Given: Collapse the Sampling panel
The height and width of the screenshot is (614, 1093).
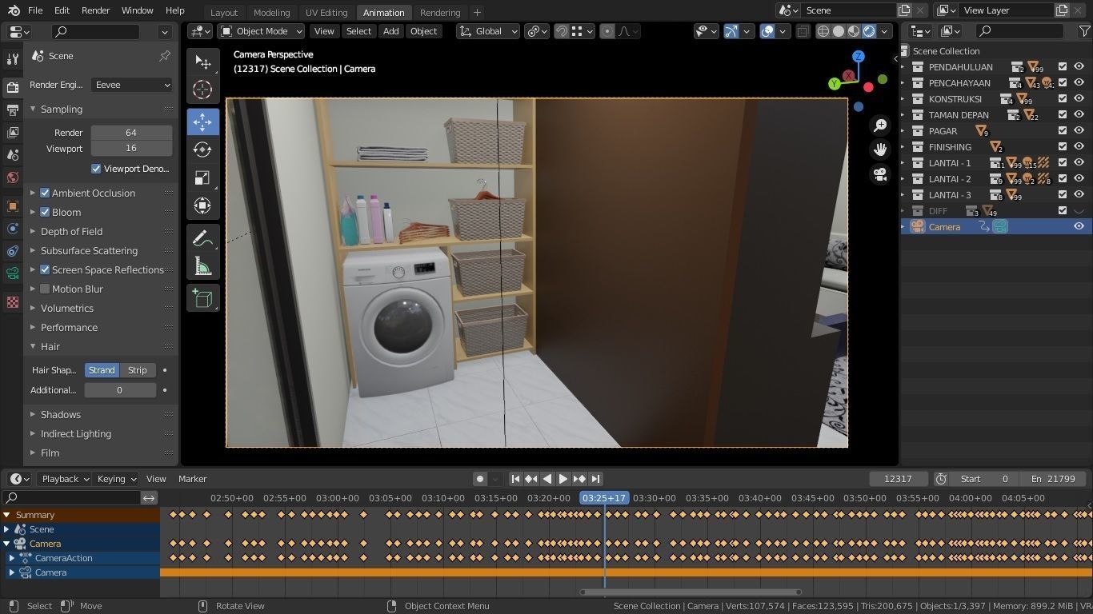Looking at the screenshot, I should click(x=62, y=109).
